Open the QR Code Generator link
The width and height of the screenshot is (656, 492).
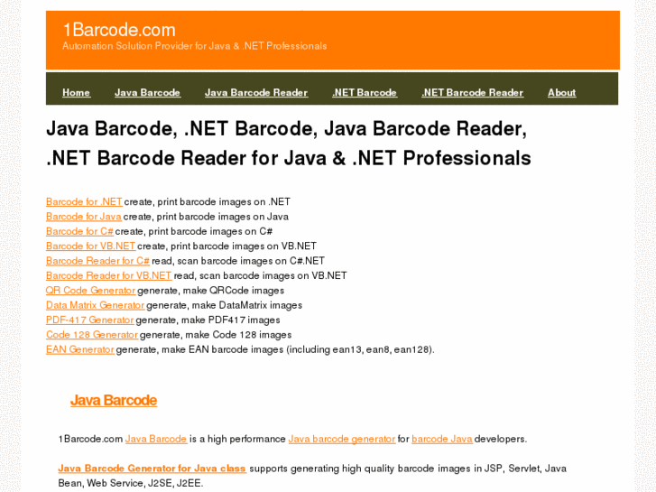(x=91, y=290)
